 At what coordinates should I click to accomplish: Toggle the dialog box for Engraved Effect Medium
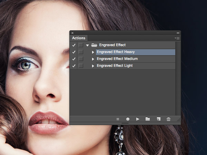tap(81, 59)
